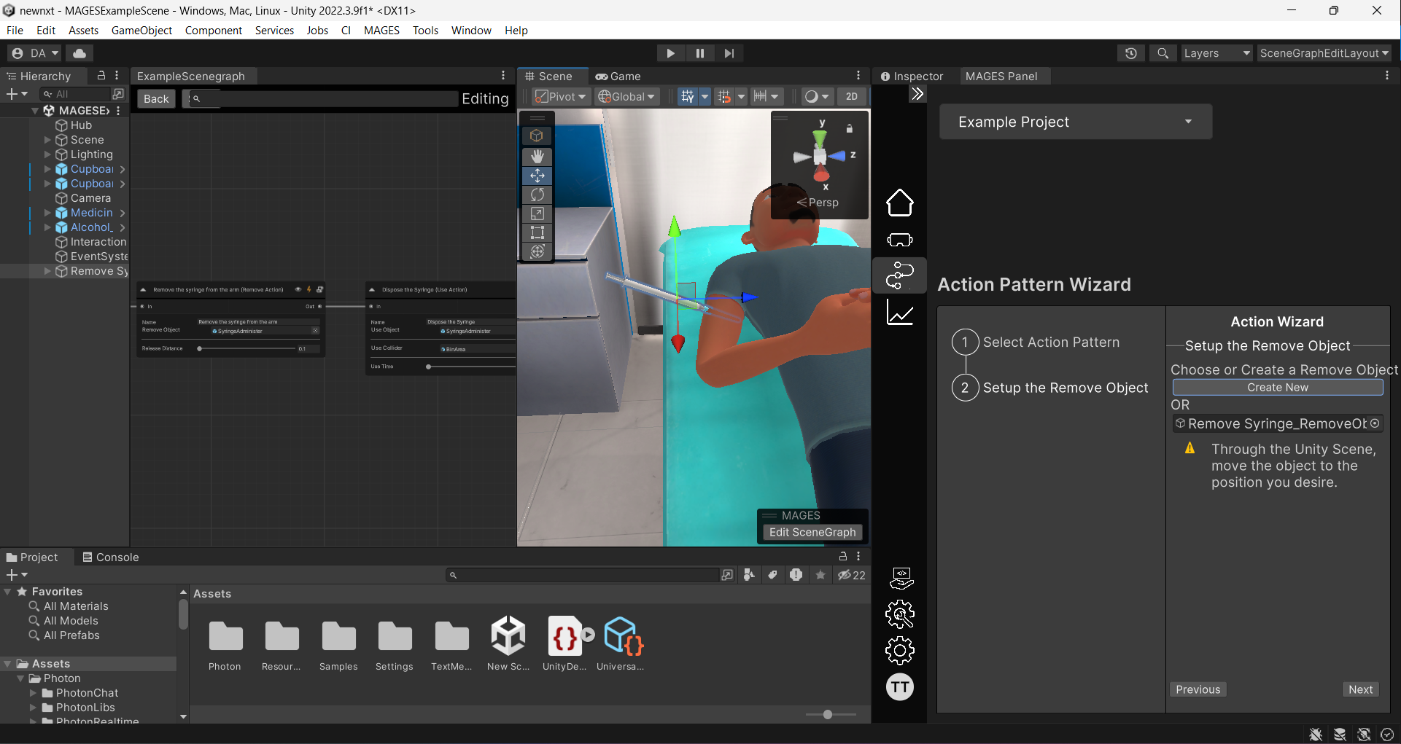Toggle Hierarchy panel lock icon
The image size is (1401, 744).
pos(101,76)
